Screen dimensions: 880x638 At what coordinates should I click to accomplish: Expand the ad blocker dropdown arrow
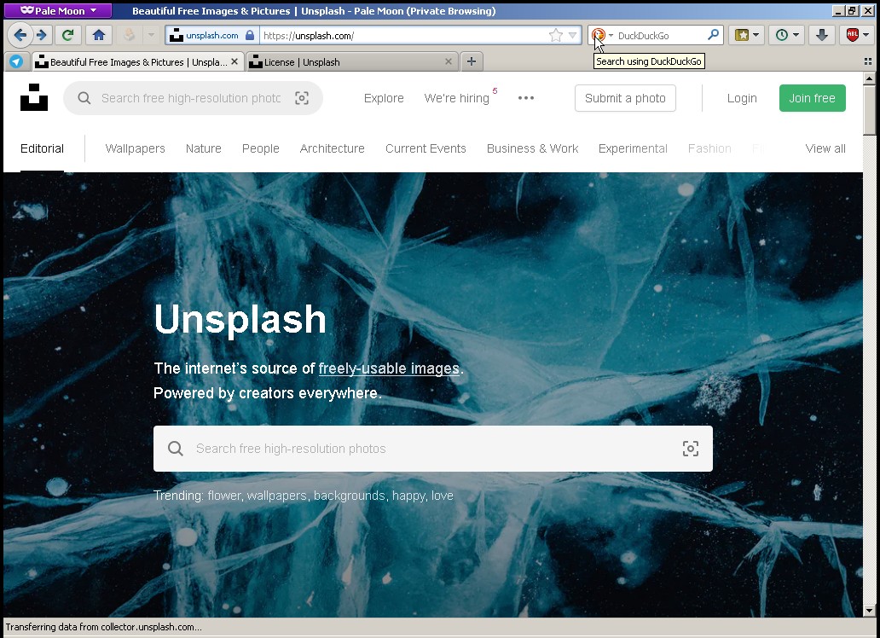(x=866, y=35)
